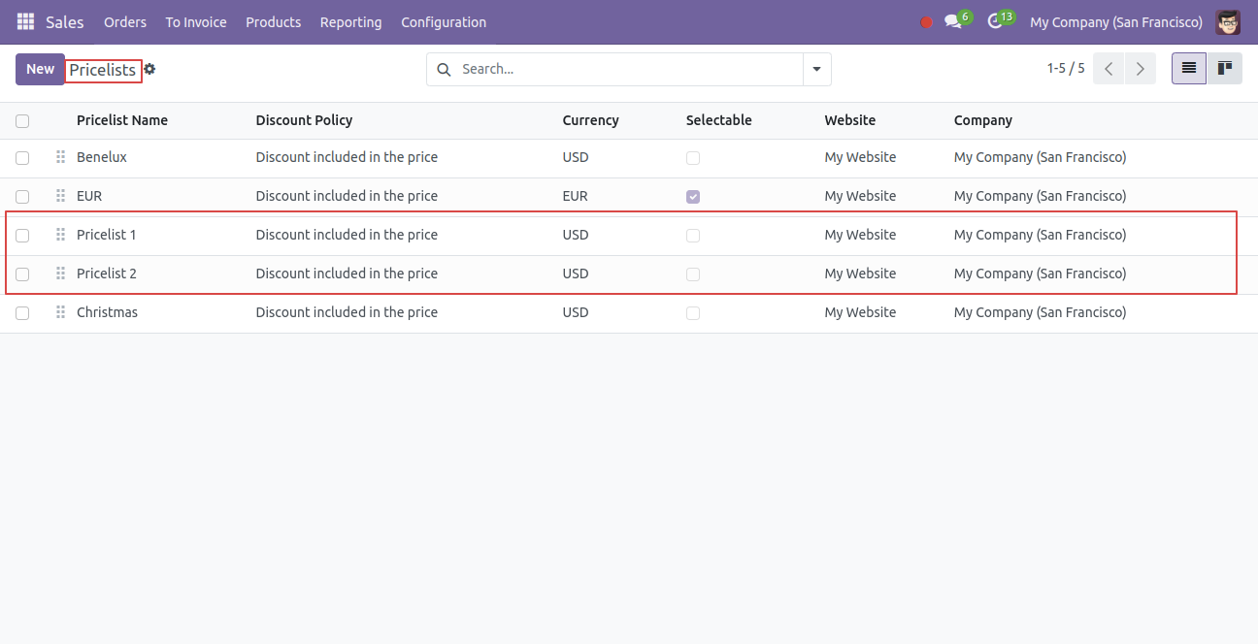1258x644 pixels.
Task: Go to the Sales app home
Action: [65, 22]
